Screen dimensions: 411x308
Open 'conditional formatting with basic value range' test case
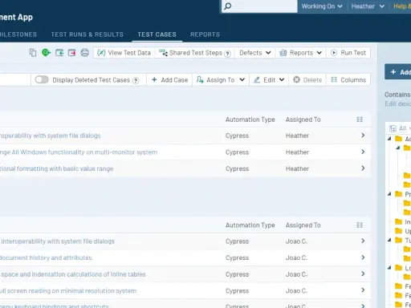click(56, 168)
